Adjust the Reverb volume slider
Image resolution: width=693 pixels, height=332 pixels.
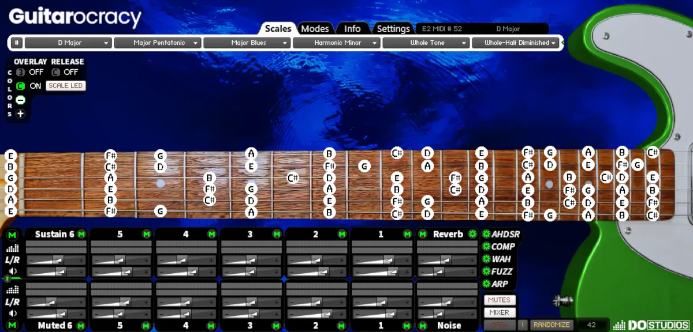point(447,271)
